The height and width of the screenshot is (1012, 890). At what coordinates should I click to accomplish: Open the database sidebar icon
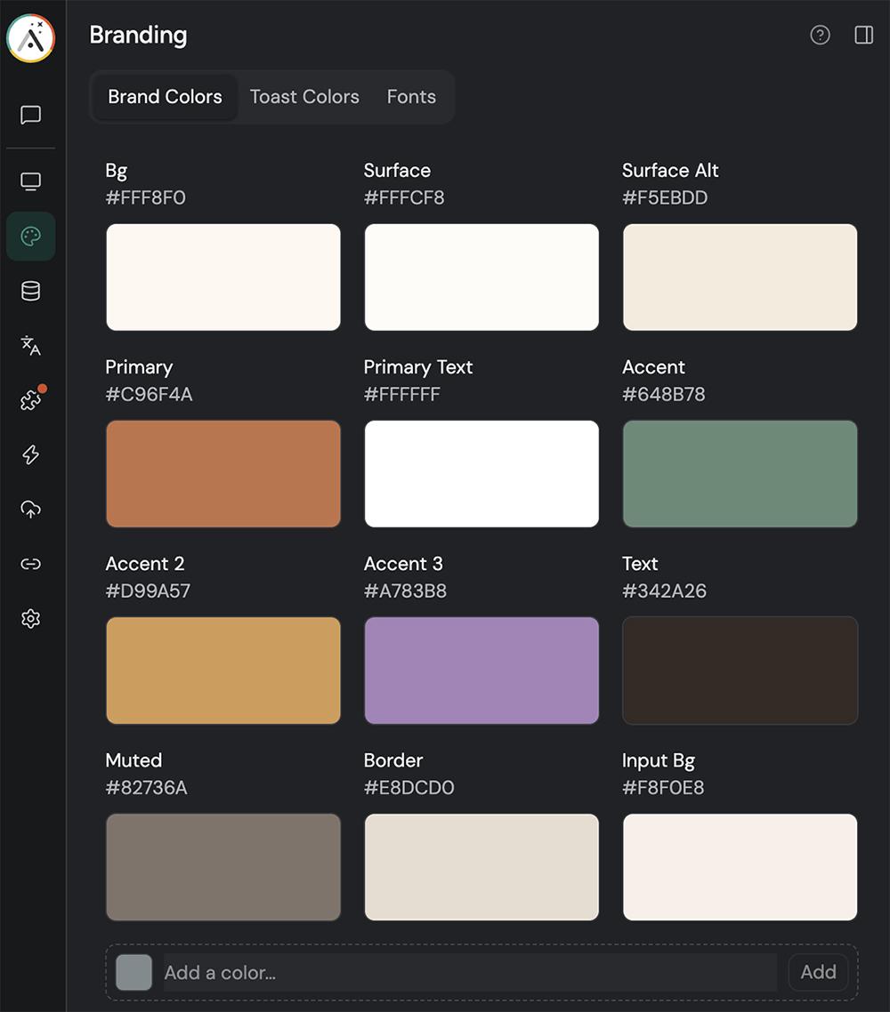(31, 291)
